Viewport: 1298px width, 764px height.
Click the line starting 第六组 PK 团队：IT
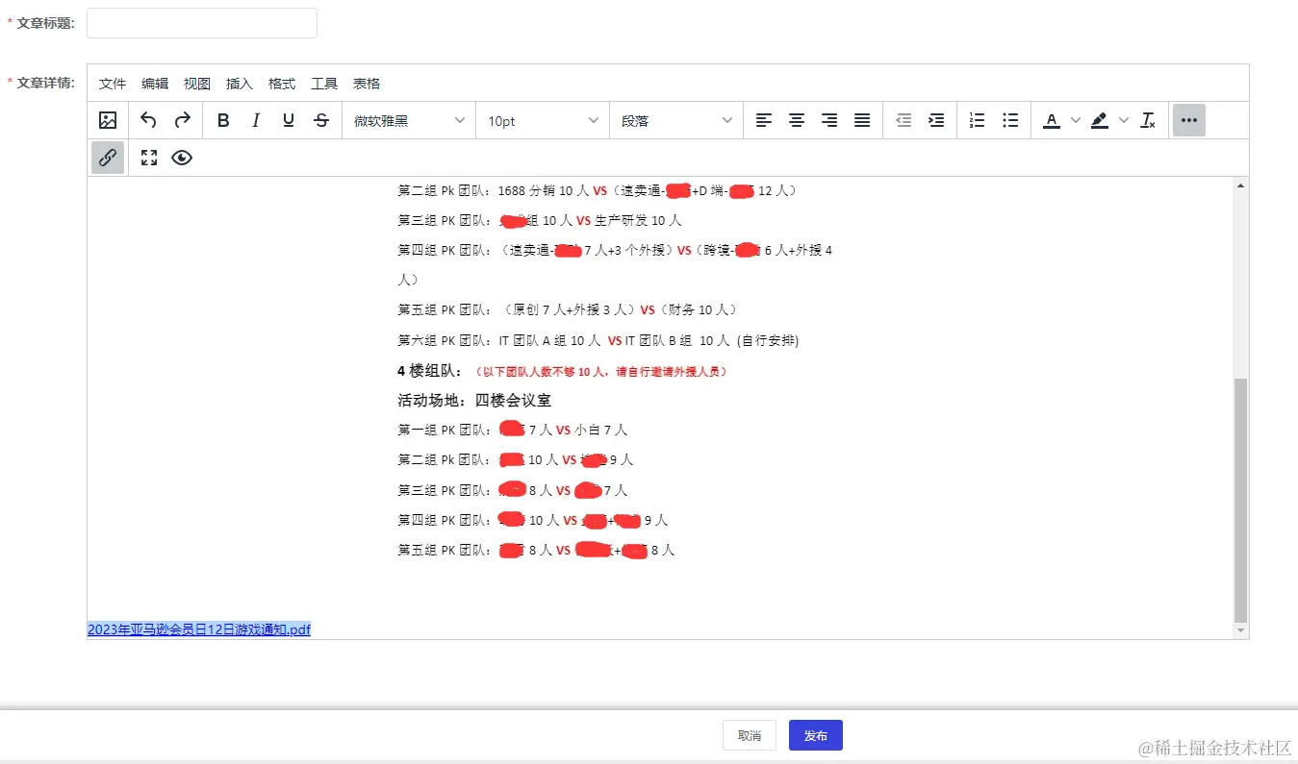[598, 340]
